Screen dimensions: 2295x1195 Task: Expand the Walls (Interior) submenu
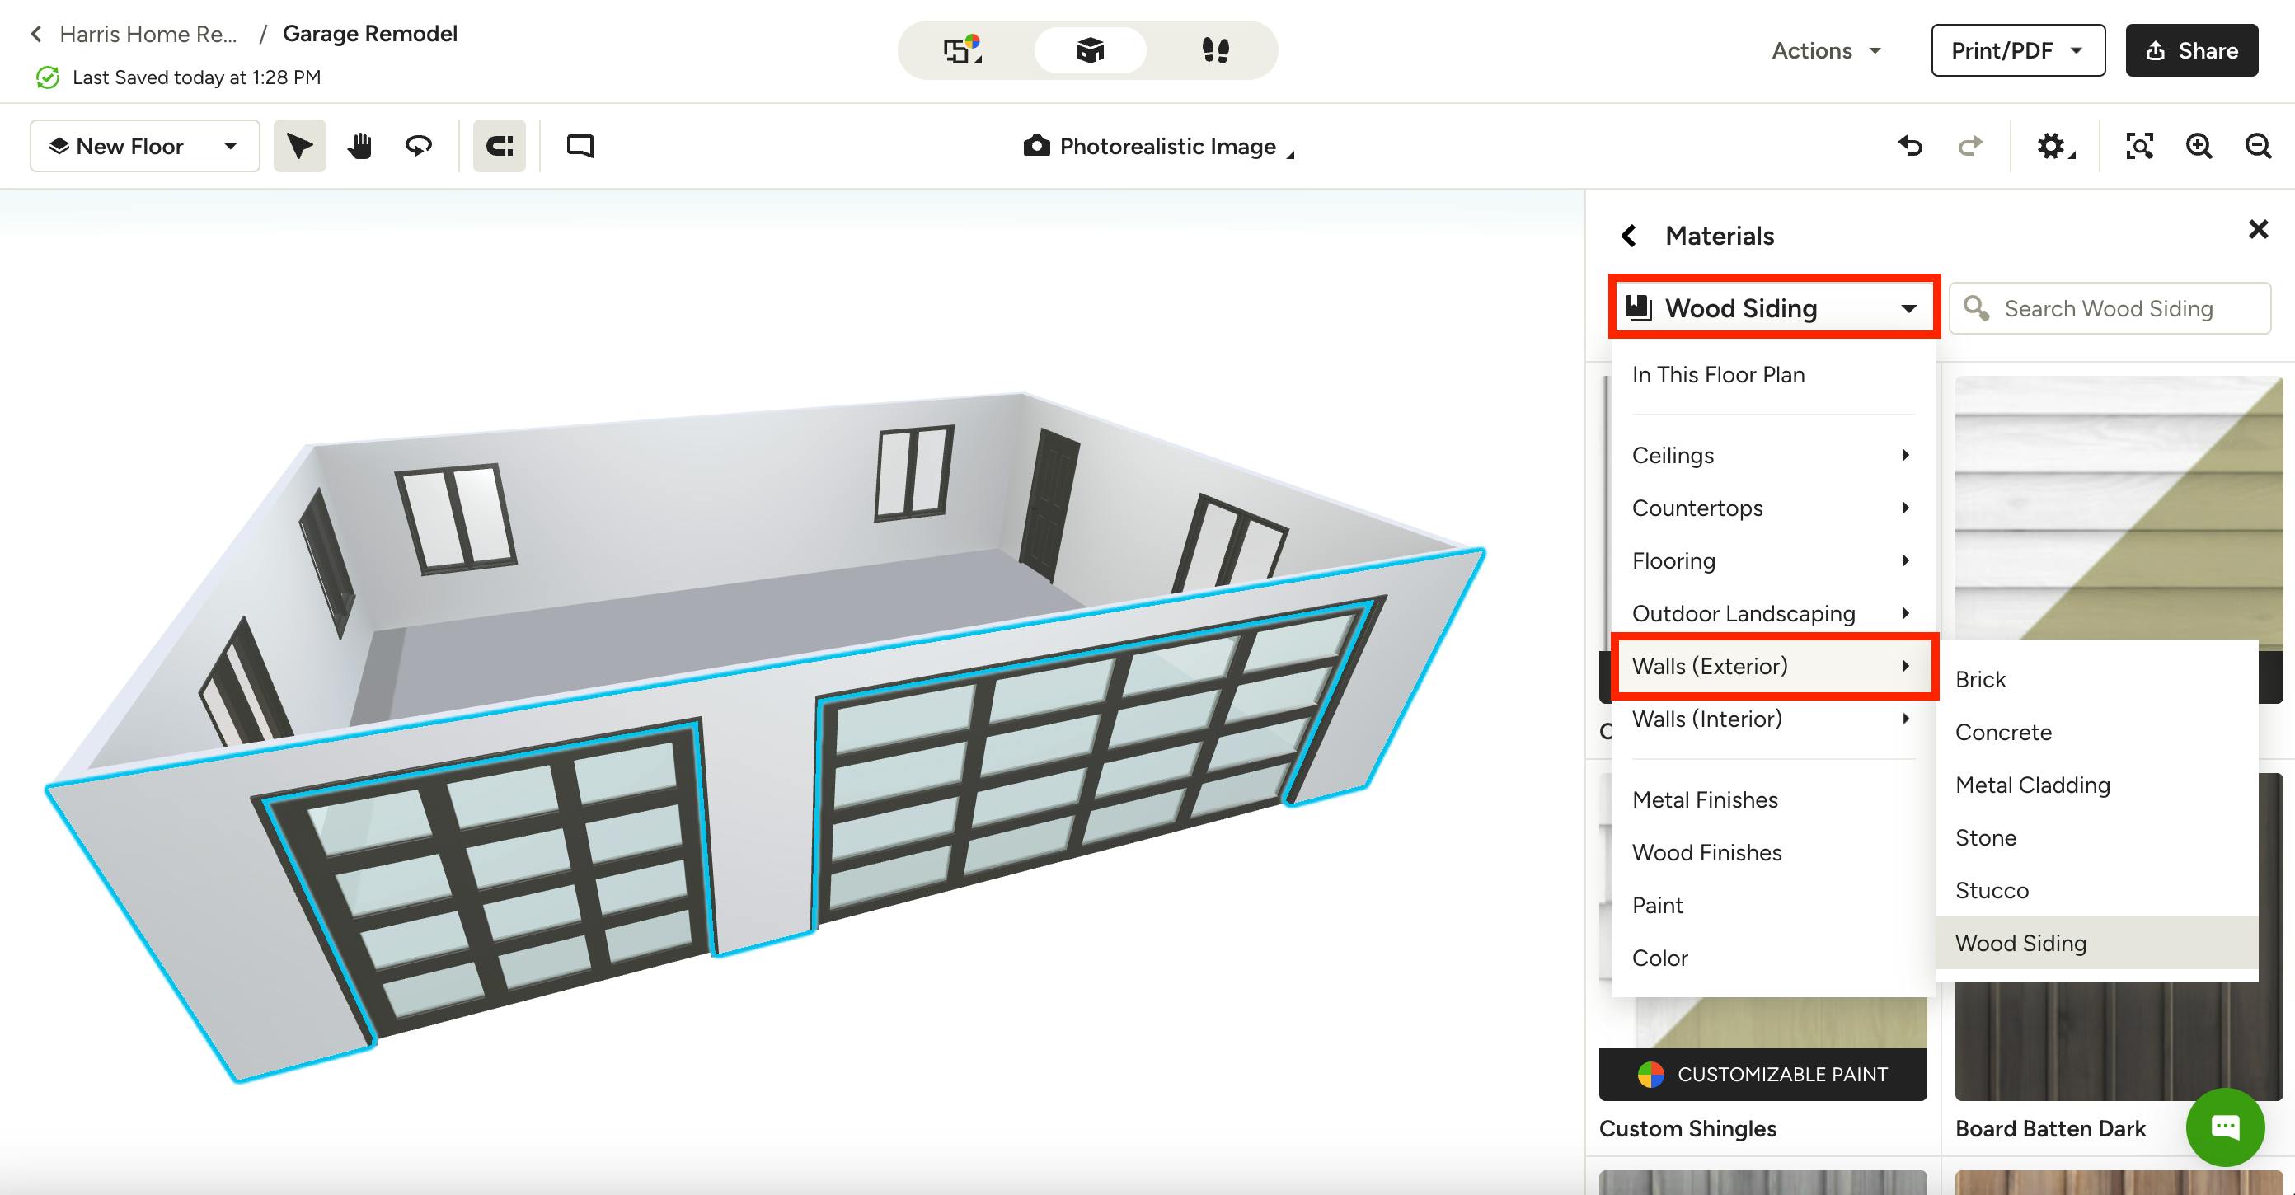(x=1773, y=719)
